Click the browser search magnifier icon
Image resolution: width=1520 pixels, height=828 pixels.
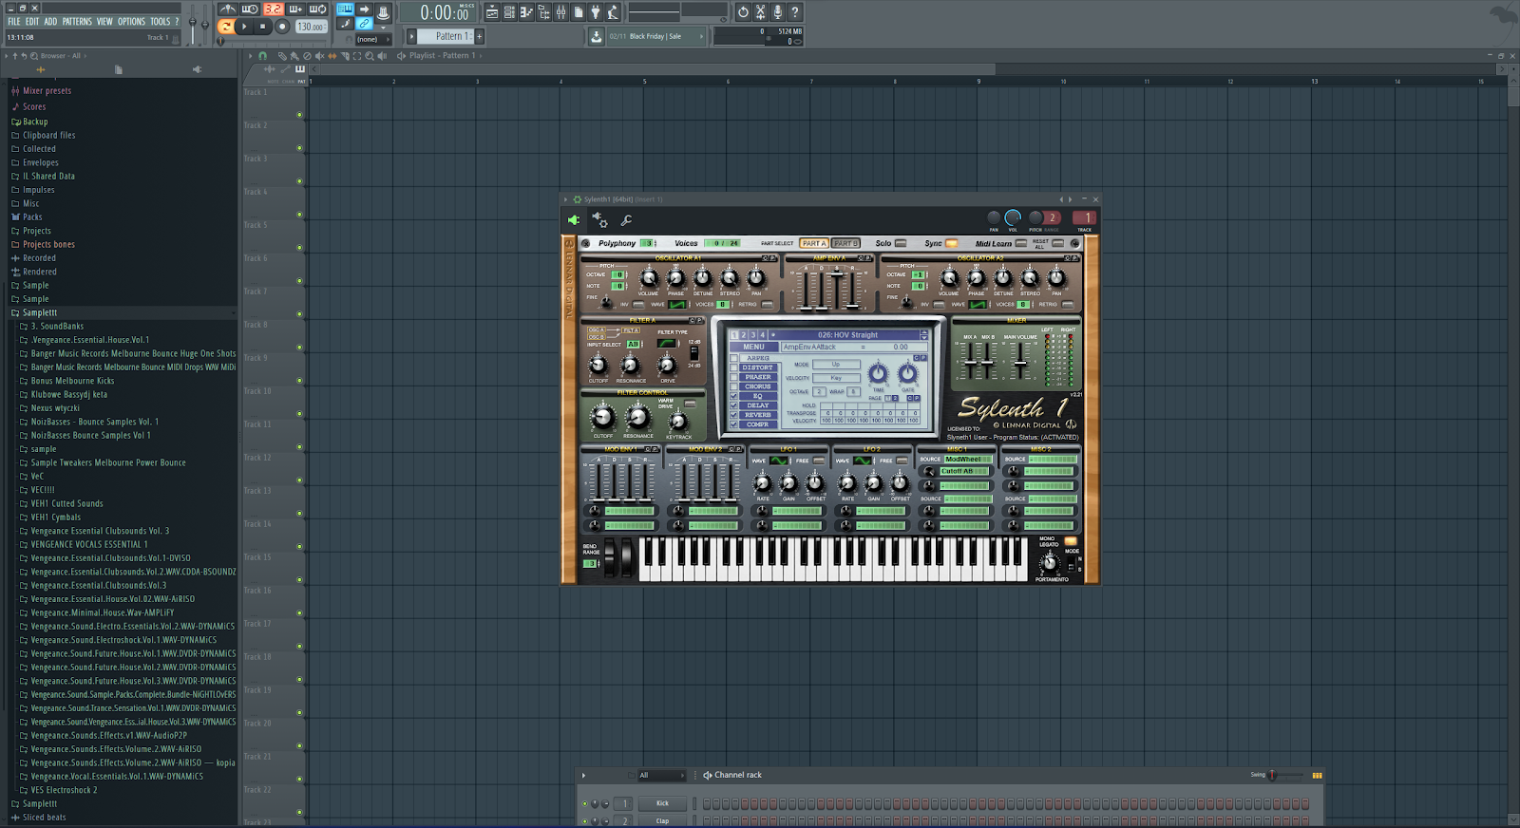click(x=33, y=56)
